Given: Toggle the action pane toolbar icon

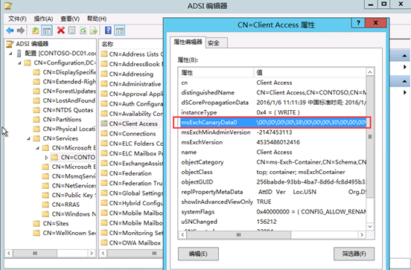Looking at the screenshot, I should pos(120,30).
